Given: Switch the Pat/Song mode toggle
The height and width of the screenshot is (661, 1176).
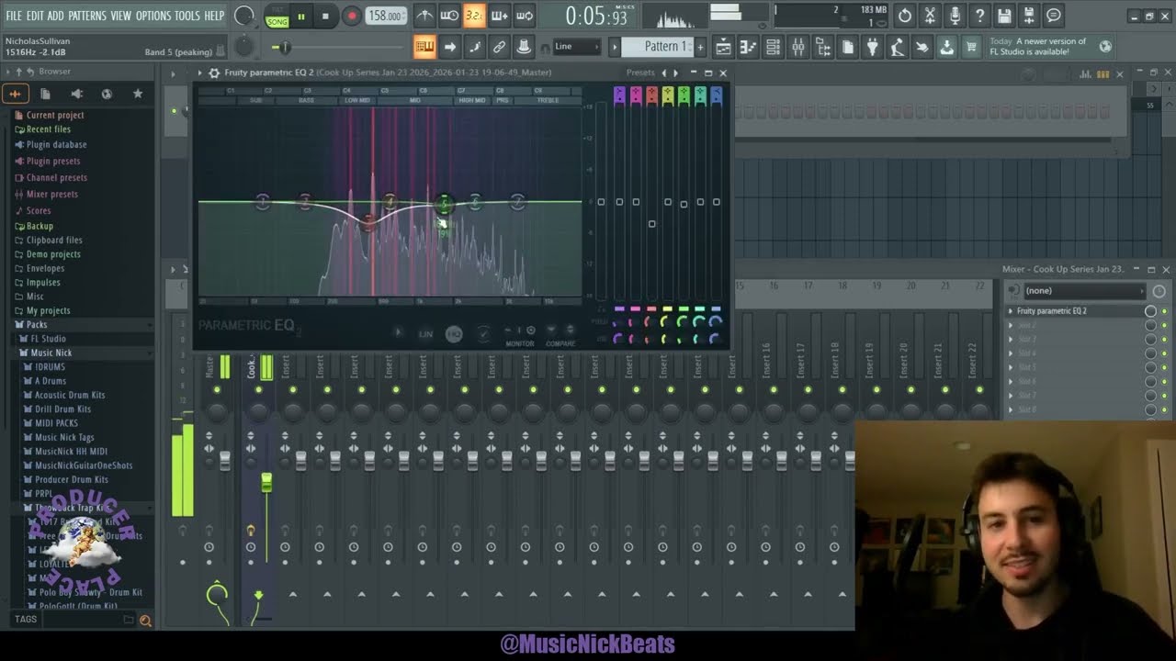Looking at the screenshot, I should click(277, 16).
